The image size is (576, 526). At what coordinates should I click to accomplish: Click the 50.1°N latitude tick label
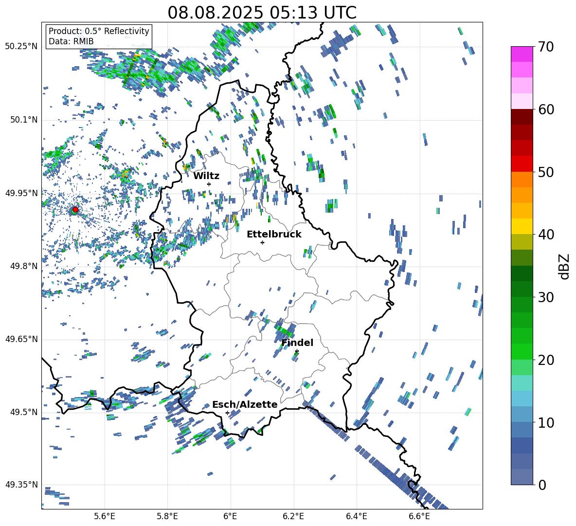[23, 120]
